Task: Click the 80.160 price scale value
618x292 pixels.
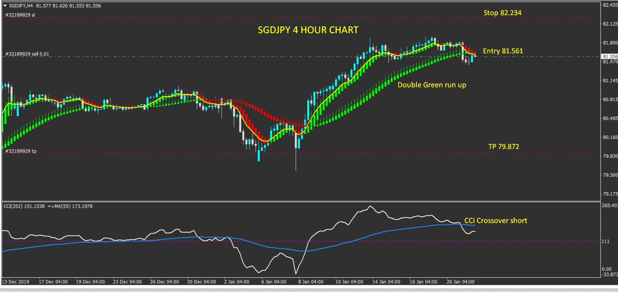Action: point(610,137)
